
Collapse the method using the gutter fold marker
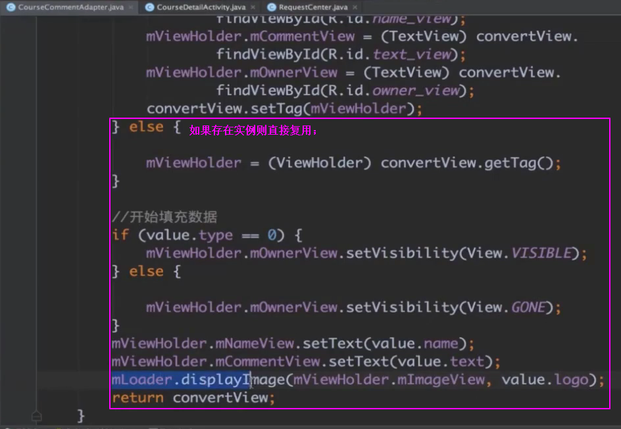[x=36, y=416]
